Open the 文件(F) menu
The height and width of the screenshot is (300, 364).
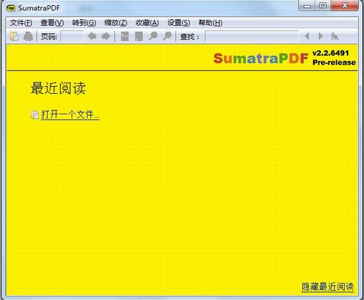[21, 22]
